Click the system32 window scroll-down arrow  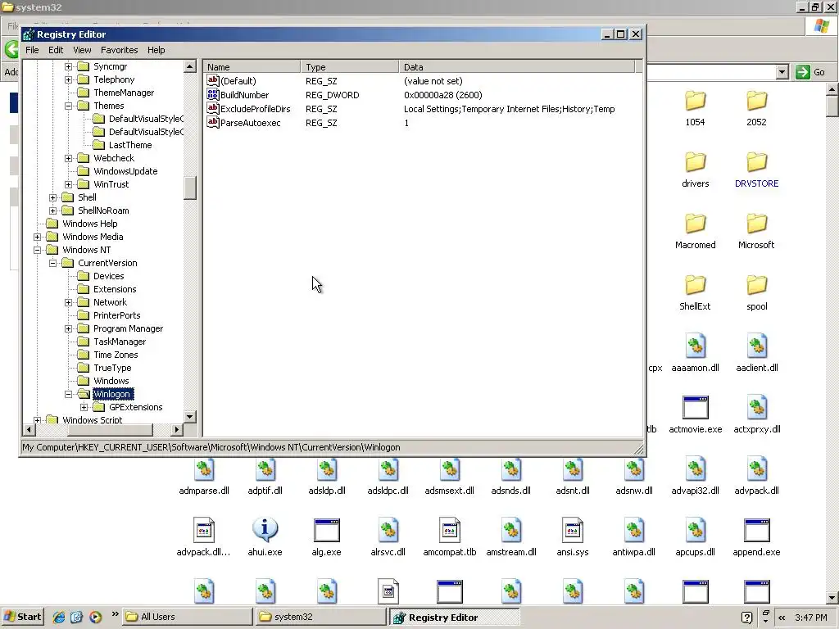coord(832,598)
